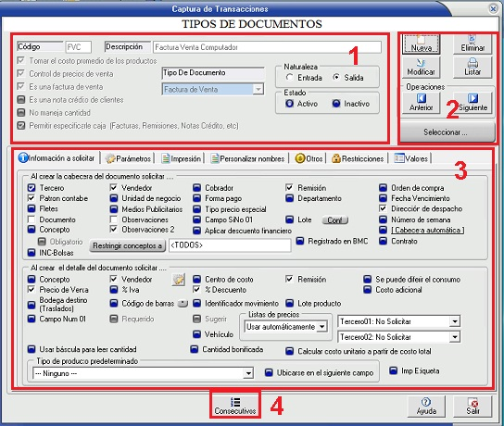Open Listas de precios Usar automáticamente dropdown

pos(321,327)
